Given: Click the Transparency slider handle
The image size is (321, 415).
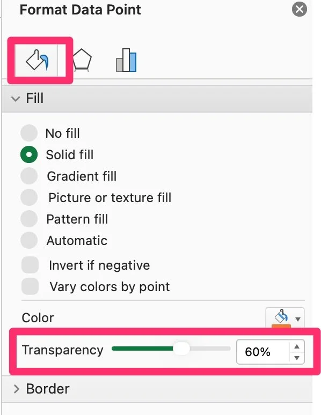Looking at the screenshot, I should (x=181, y=349).
